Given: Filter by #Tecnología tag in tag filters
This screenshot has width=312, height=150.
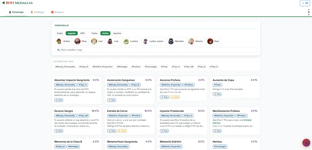Looking at the screenshot, I should point(151,67).
